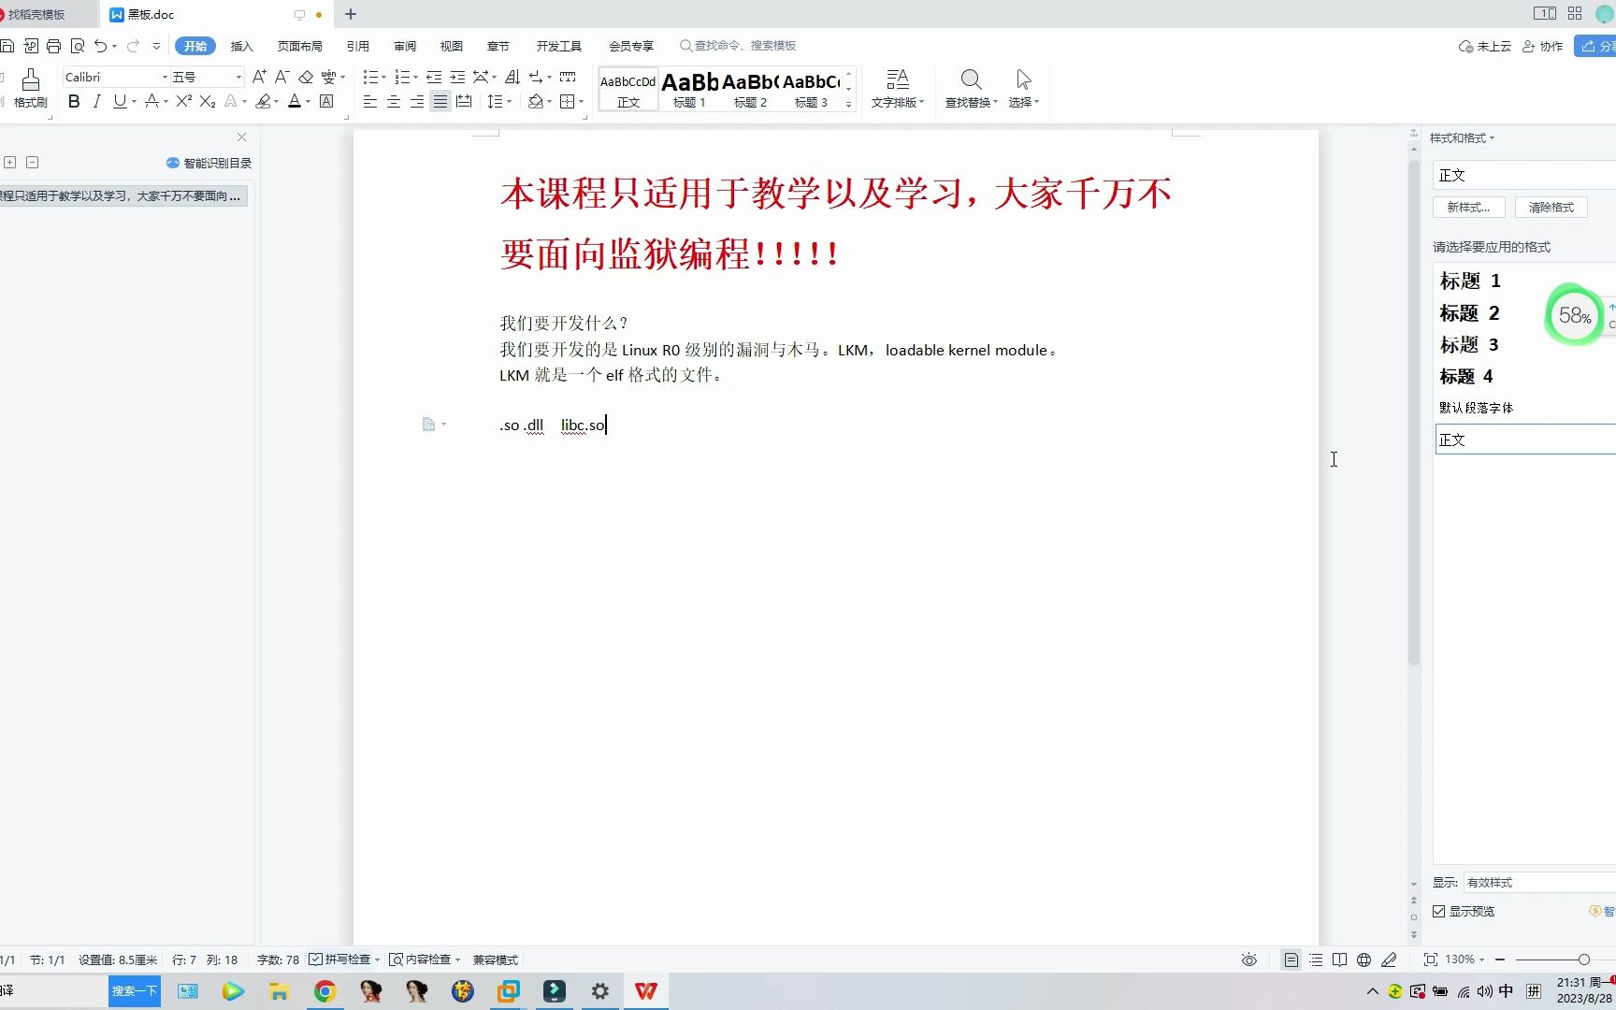Viewport: 1616px width, 1010px height.
Task: Toggle italic formatting
Action: (x=96, y=101)
